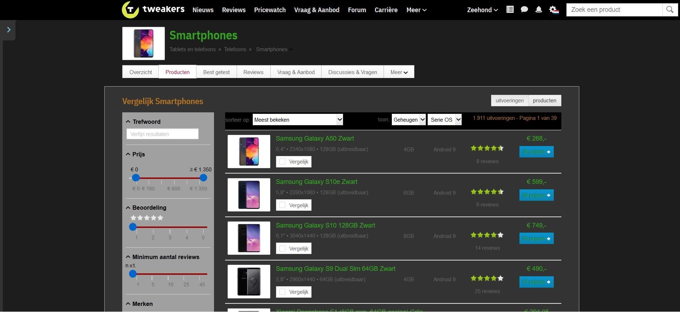Open the 'sorteer op' Meest bekeken dropdown
Viewport: 680px width, 312px height.
298,120
